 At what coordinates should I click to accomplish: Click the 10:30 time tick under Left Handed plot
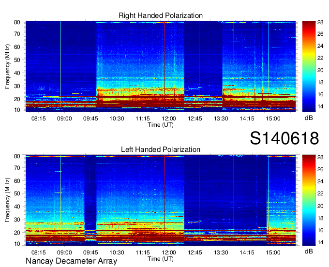[117, 252]
